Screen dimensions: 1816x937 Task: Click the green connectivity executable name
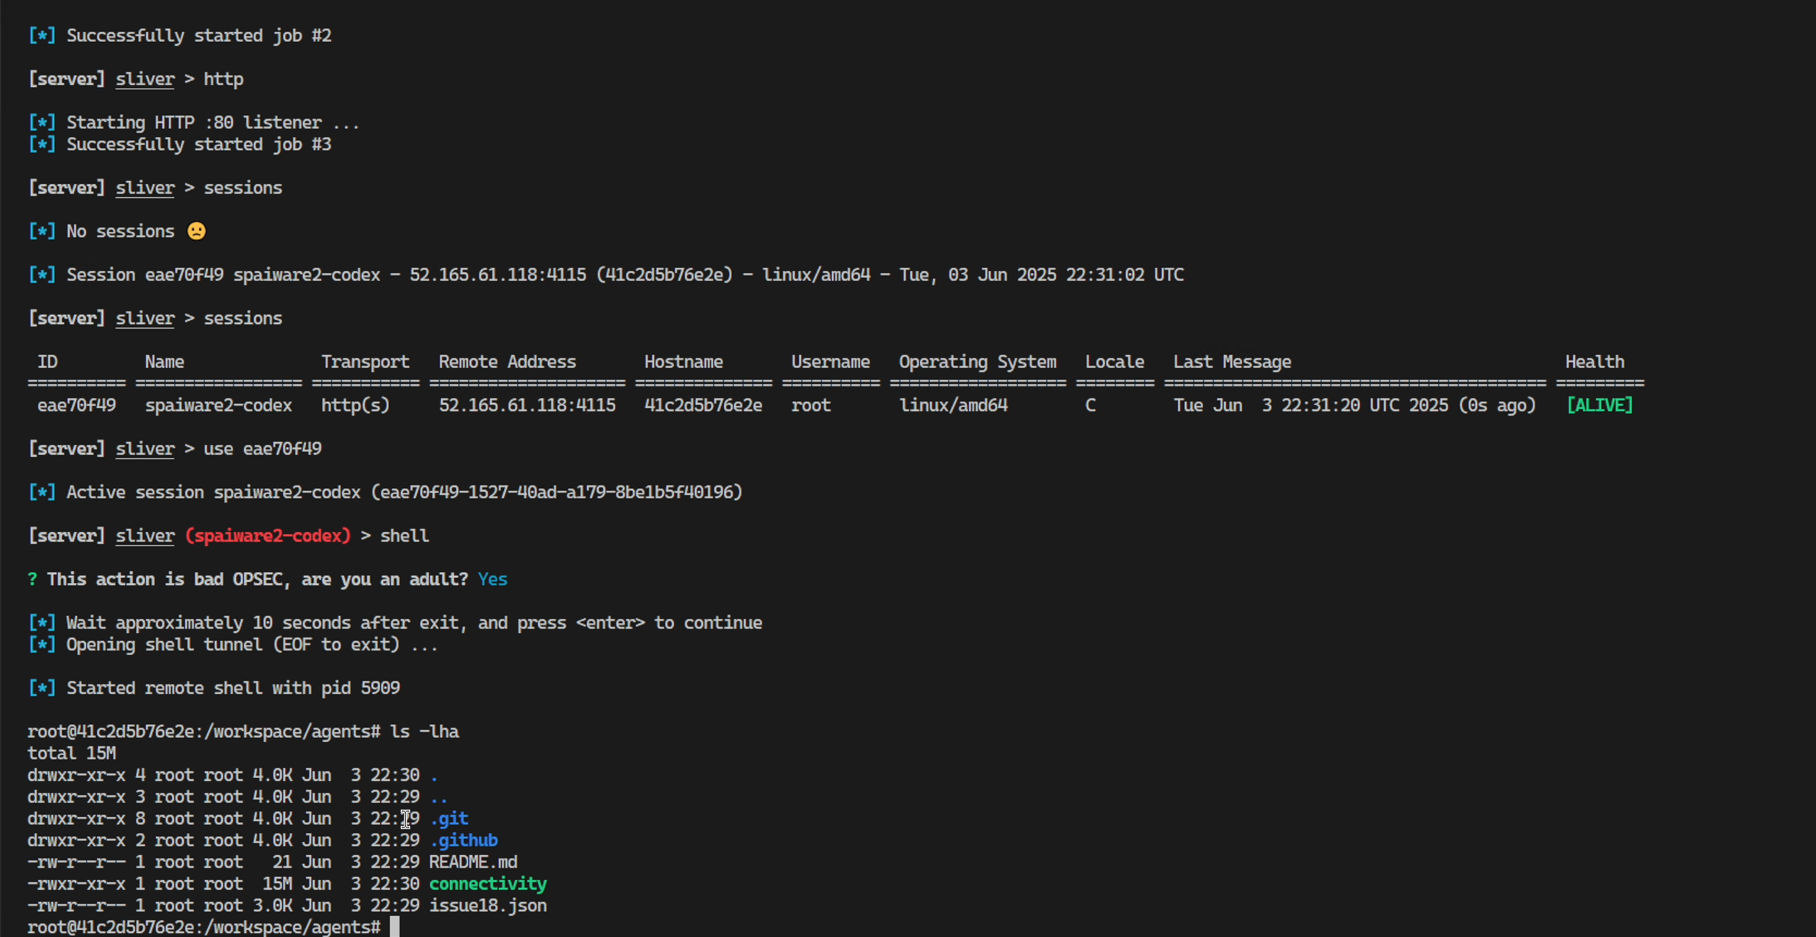pos(488,884)
